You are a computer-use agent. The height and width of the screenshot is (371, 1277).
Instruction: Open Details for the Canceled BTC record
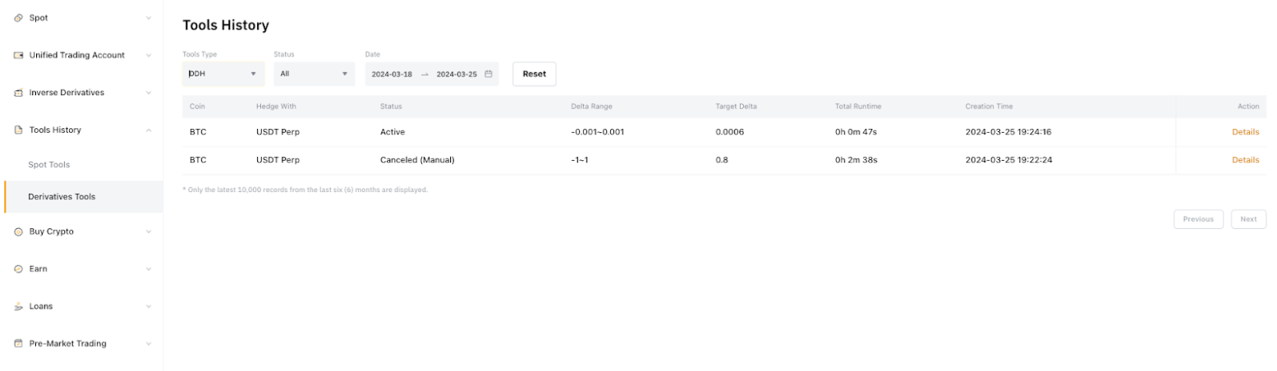[1245, 160]
